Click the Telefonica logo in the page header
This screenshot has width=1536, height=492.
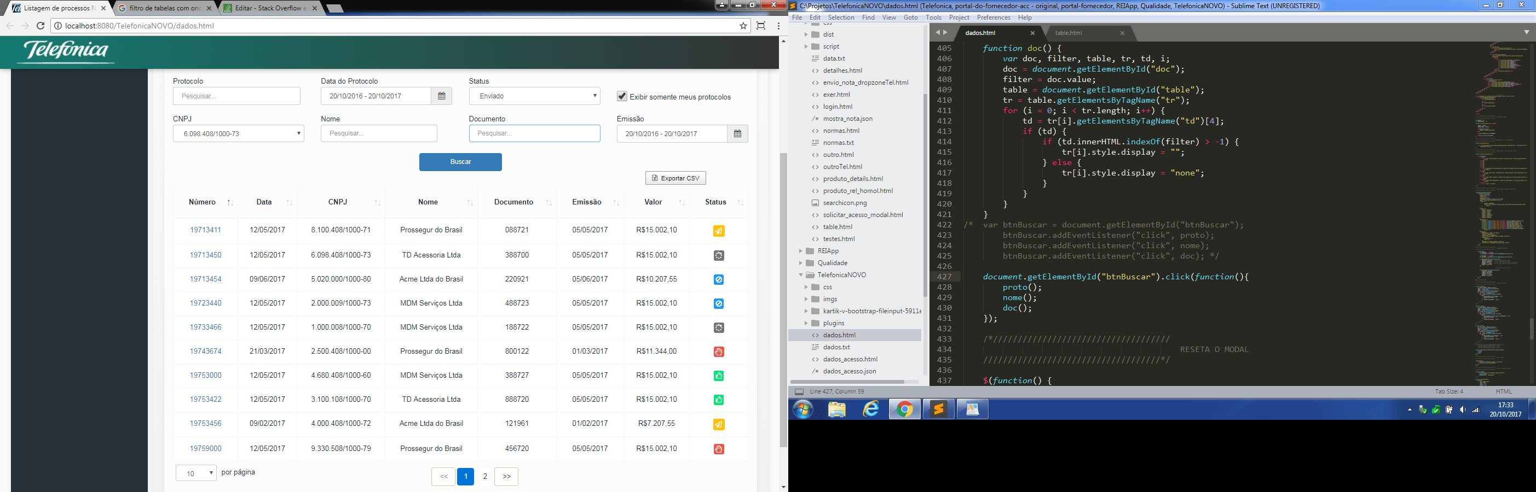(x=66, y=51)
